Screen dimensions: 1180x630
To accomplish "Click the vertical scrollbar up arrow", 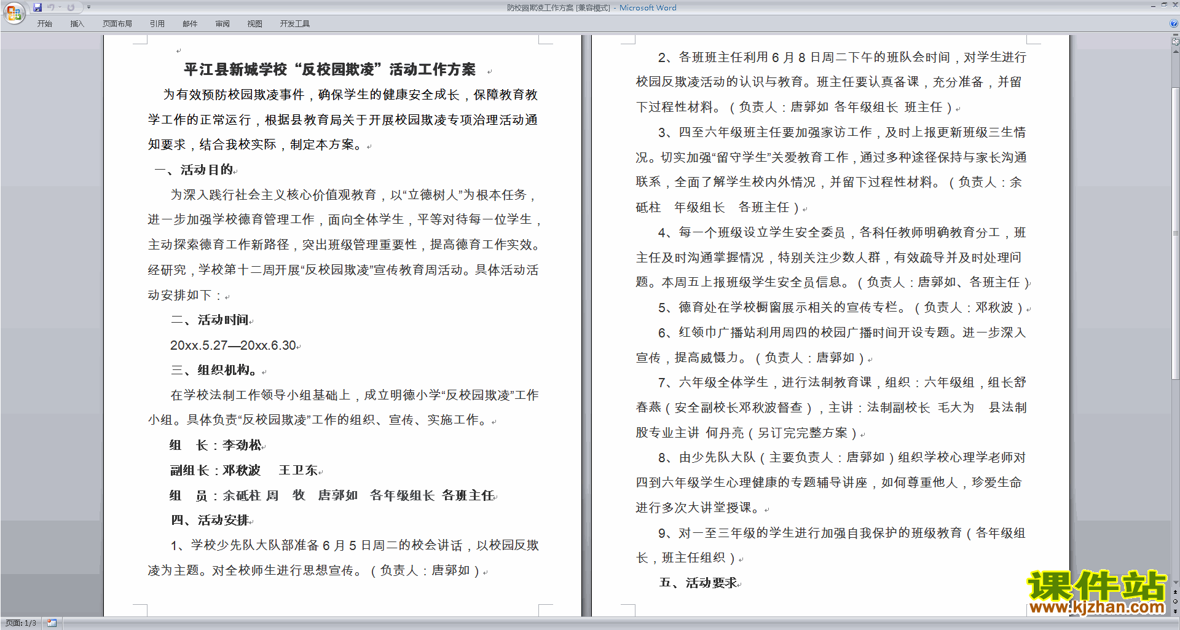I will pos(1175,52).
